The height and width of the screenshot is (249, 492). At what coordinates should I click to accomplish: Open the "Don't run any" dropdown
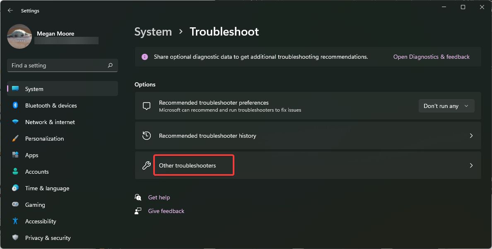point(446,106)
